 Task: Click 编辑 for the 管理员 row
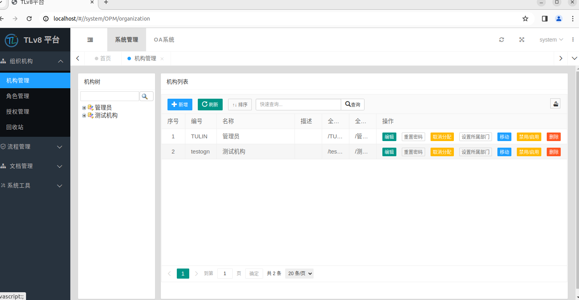click(389, 137)
